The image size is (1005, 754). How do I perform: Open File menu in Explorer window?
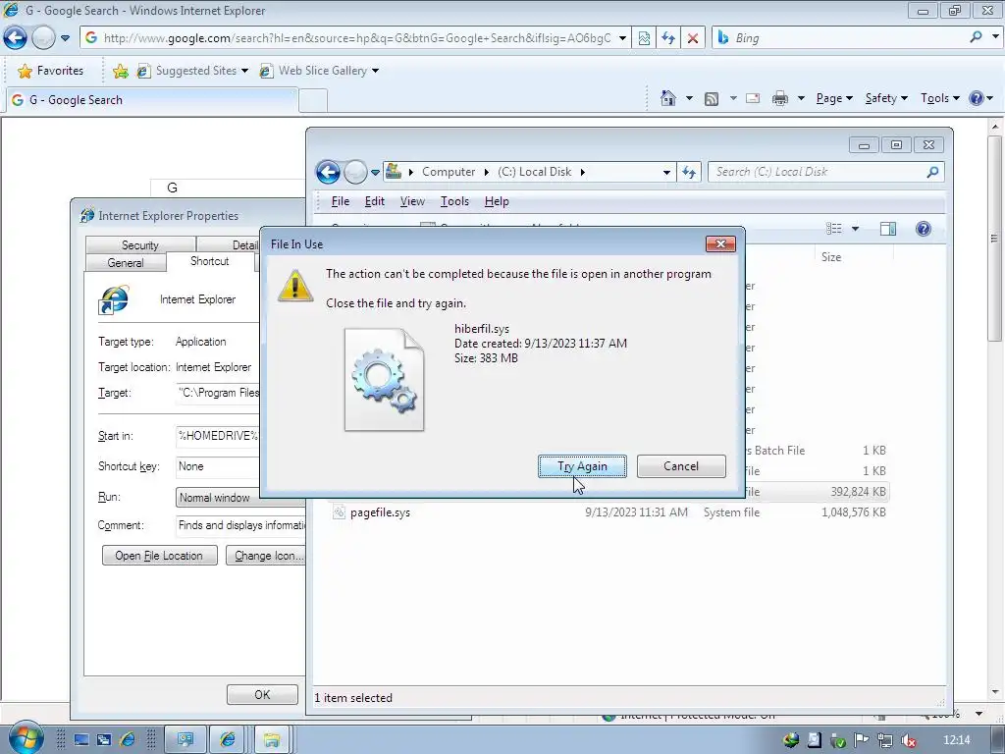click(x=341, y=201)
